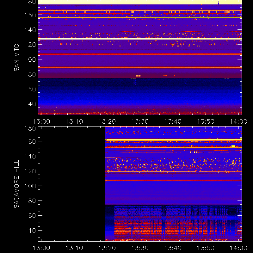Click the 160 label on San Vito axis

point(30,15)
